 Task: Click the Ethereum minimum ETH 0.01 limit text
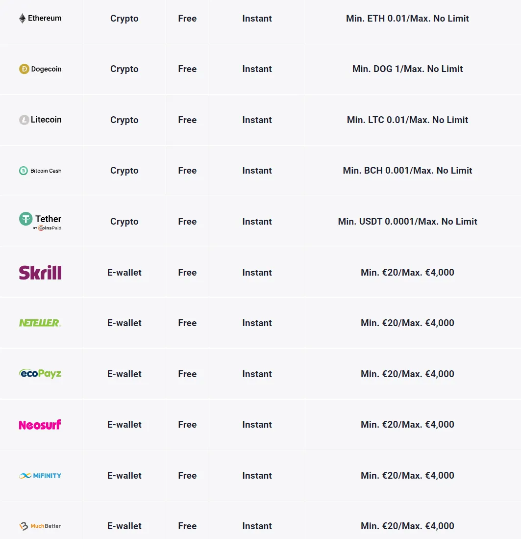pos(407,19)
